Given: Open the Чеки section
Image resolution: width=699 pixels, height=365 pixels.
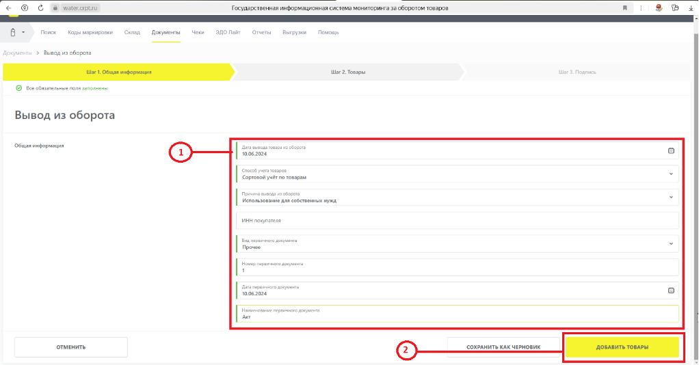Looking at the screenshot, I should [x=198, y=33].
